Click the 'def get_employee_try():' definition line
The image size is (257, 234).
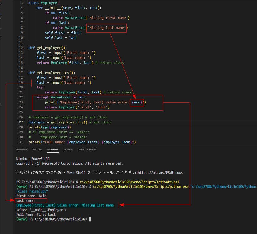tap(52, 73)
